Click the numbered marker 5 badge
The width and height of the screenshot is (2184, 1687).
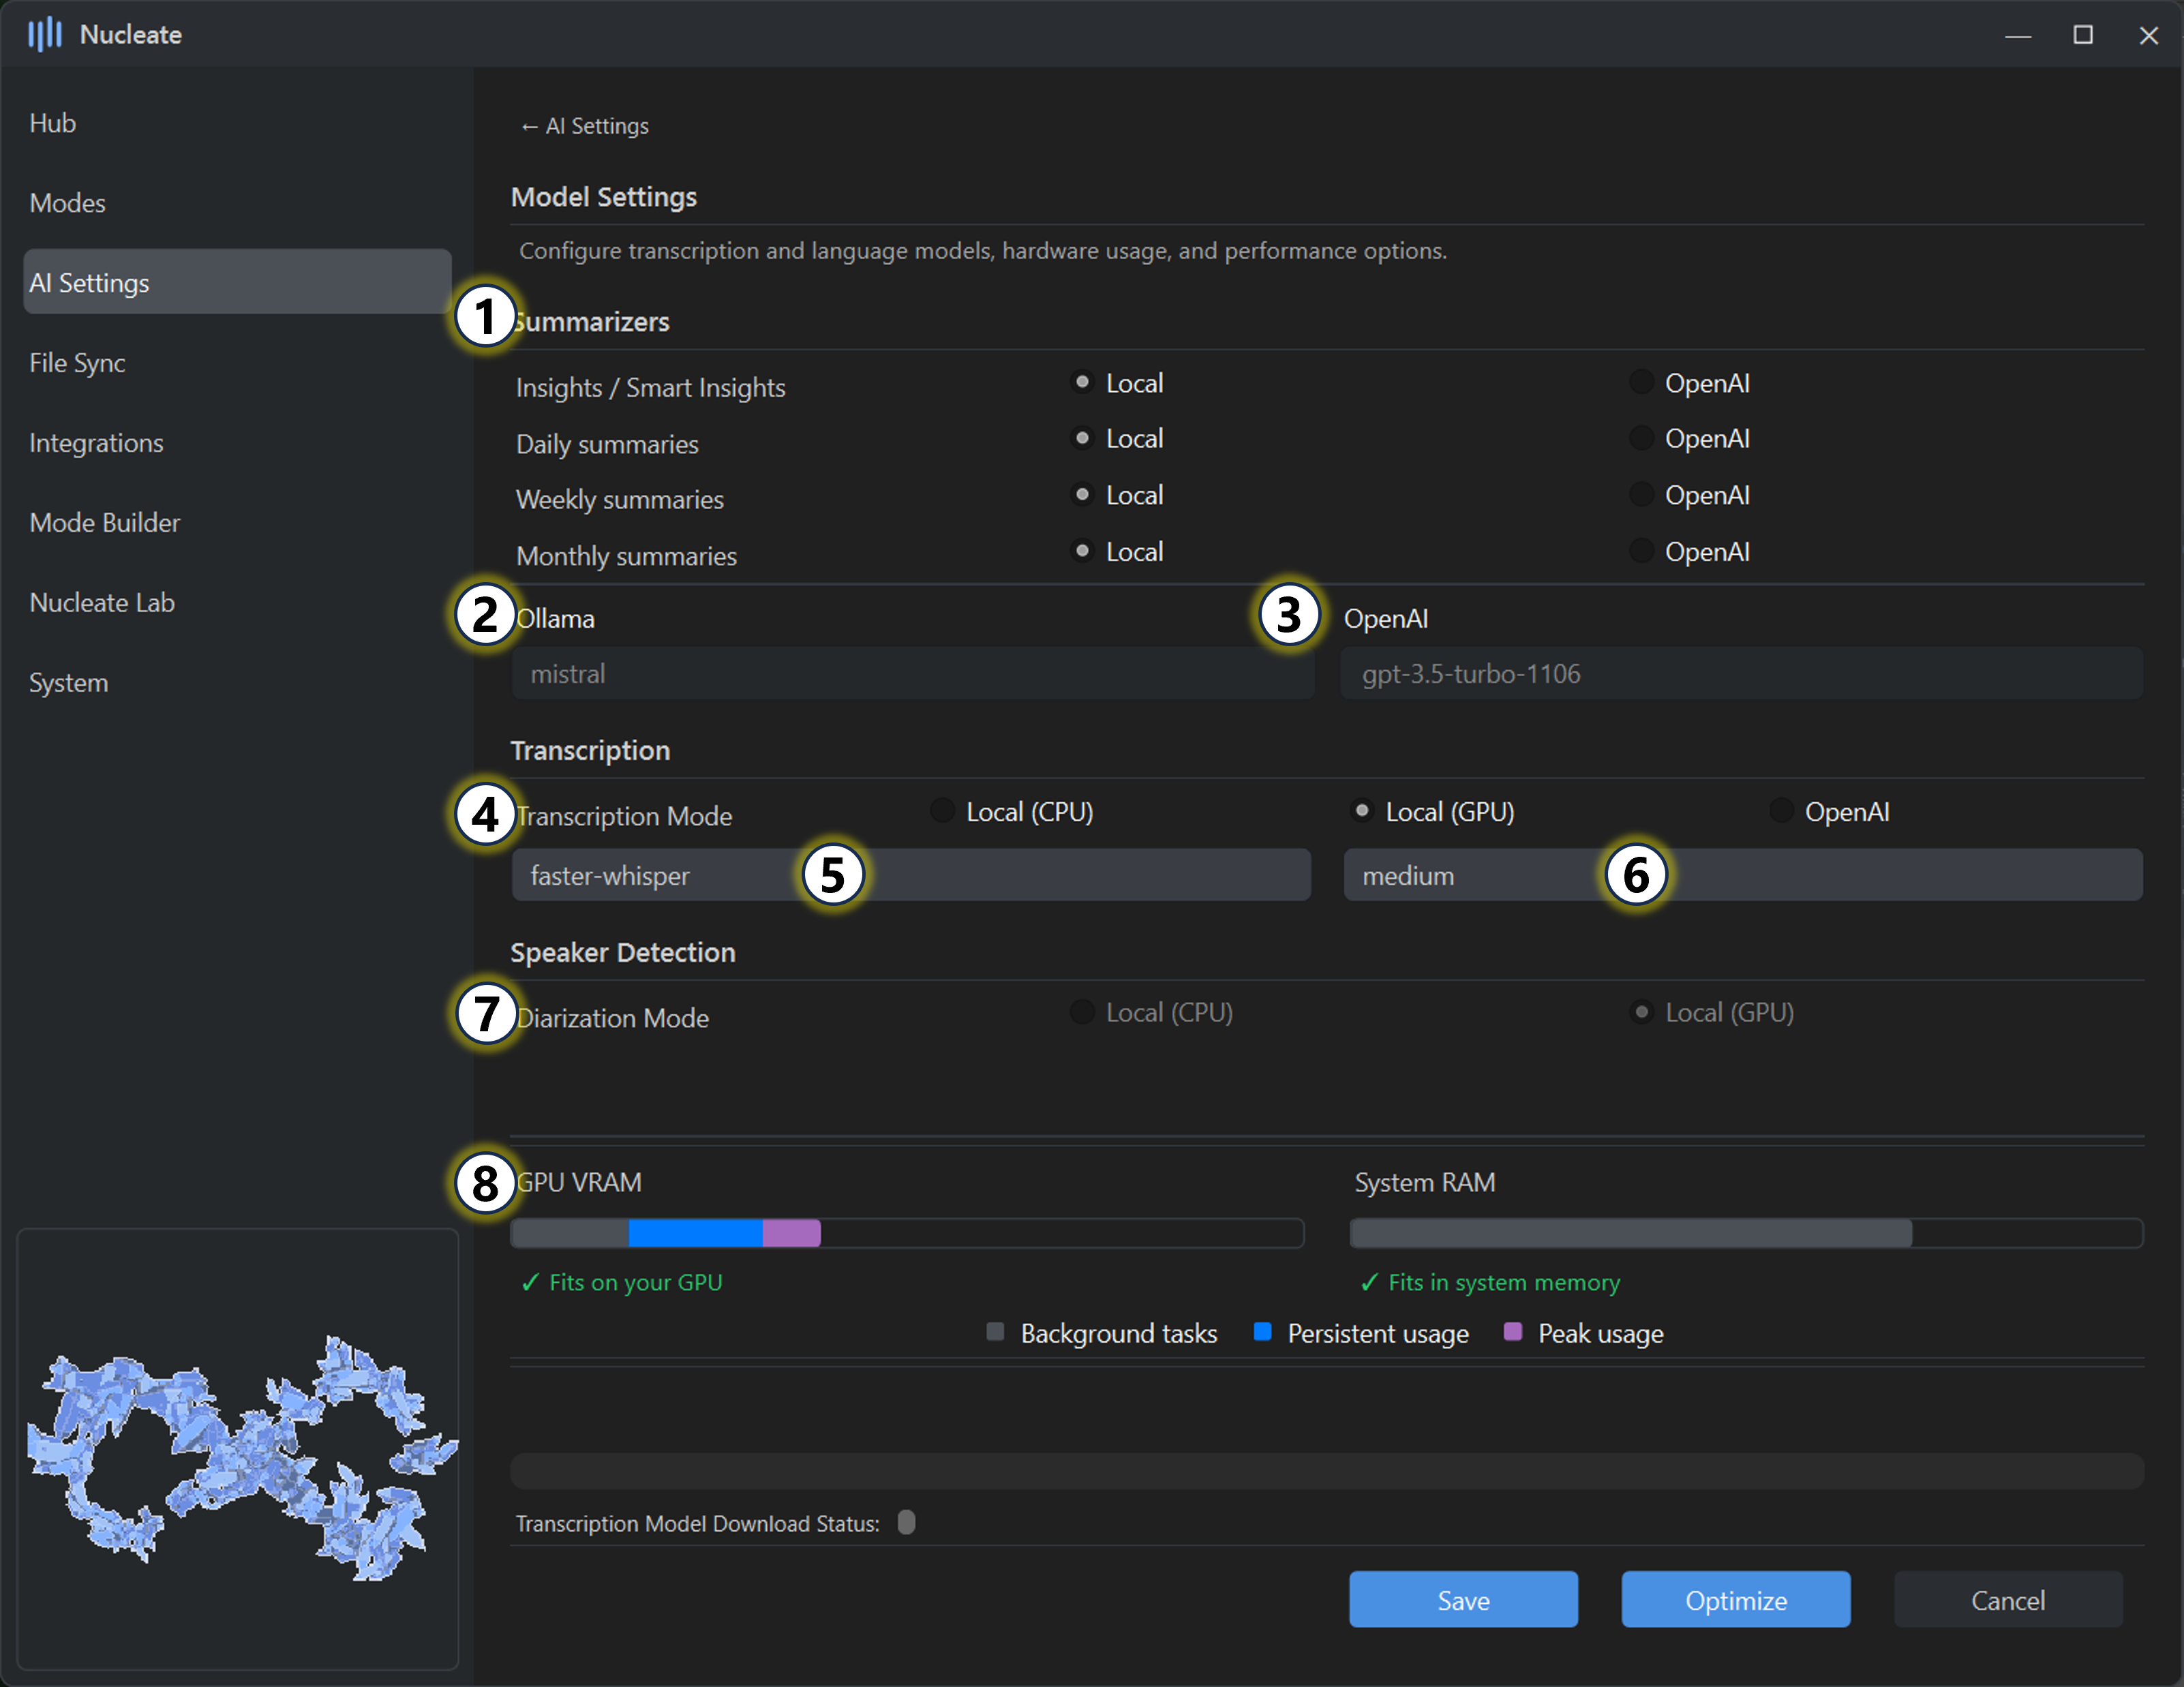click(x=833, y=875)
